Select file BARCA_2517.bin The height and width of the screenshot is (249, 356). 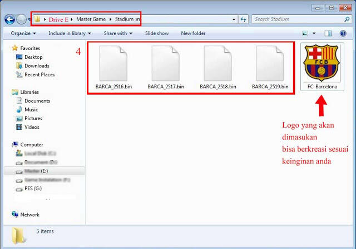coord(166,67)
